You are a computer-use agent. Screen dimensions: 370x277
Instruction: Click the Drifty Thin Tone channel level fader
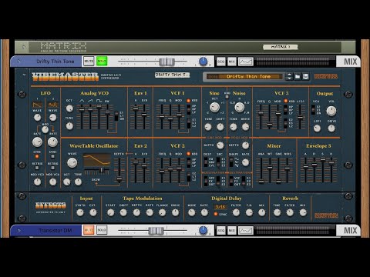166,62
